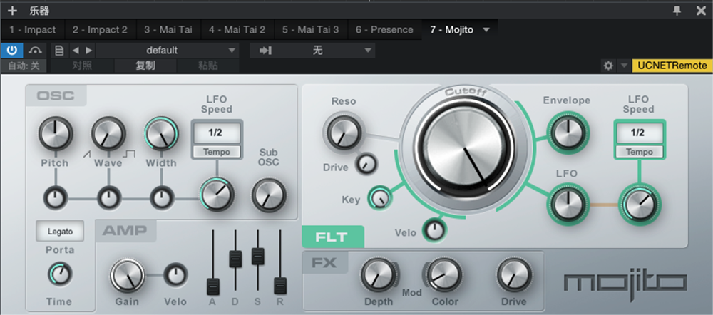This screenshot has height=315, width=713.
Task: Load the next preset arrow
Action: pos(88,50)
